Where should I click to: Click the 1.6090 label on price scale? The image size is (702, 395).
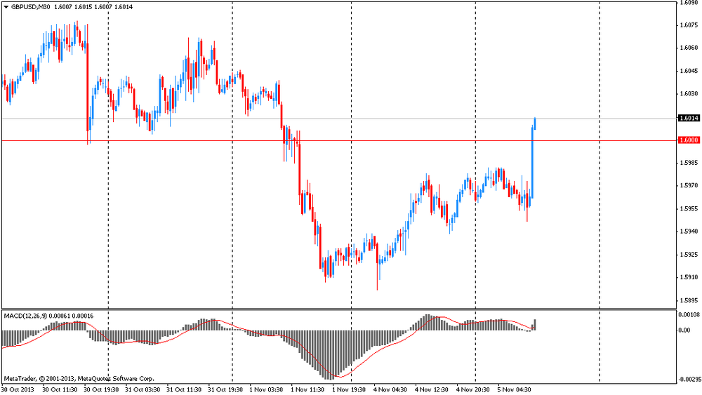[x=688, y=4]
